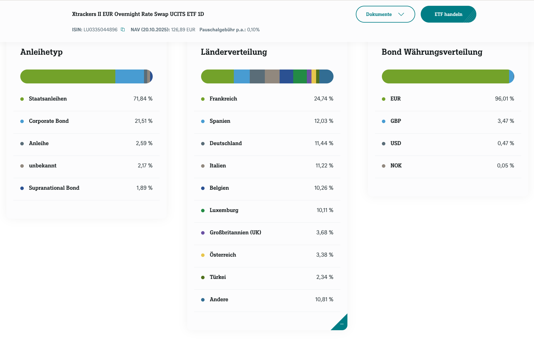
Task: Click the Andere value 10,81 %
Action: [x=324, y=299]
